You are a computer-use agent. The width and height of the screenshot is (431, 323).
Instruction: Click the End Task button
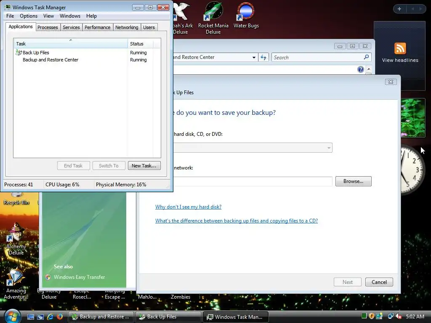point(73,166)
